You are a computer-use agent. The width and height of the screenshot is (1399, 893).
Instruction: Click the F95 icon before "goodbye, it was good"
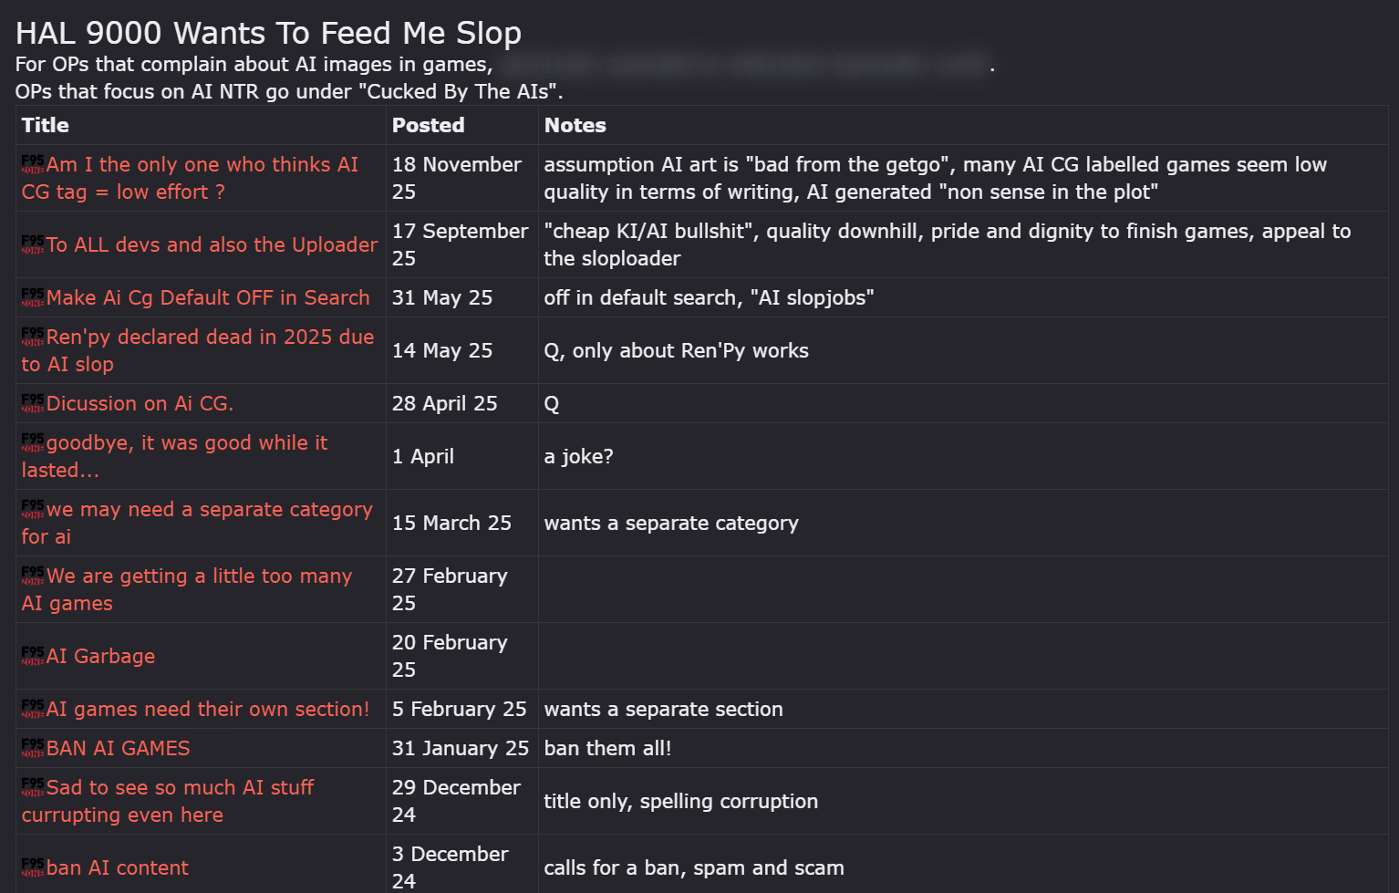pyautogui.click(x=33, y=442)
